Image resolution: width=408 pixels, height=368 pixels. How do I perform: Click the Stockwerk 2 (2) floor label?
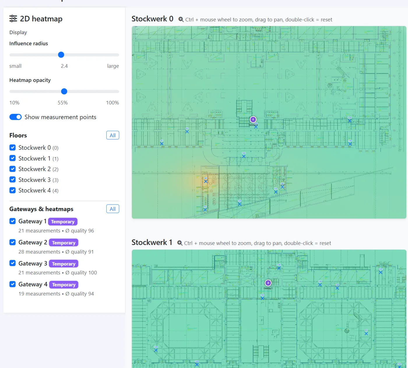click(x=38, y=169)
